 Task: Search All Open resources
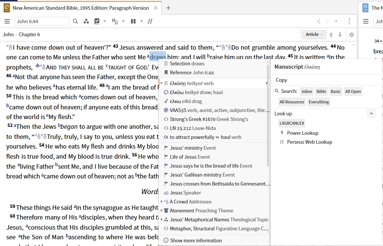353,91
